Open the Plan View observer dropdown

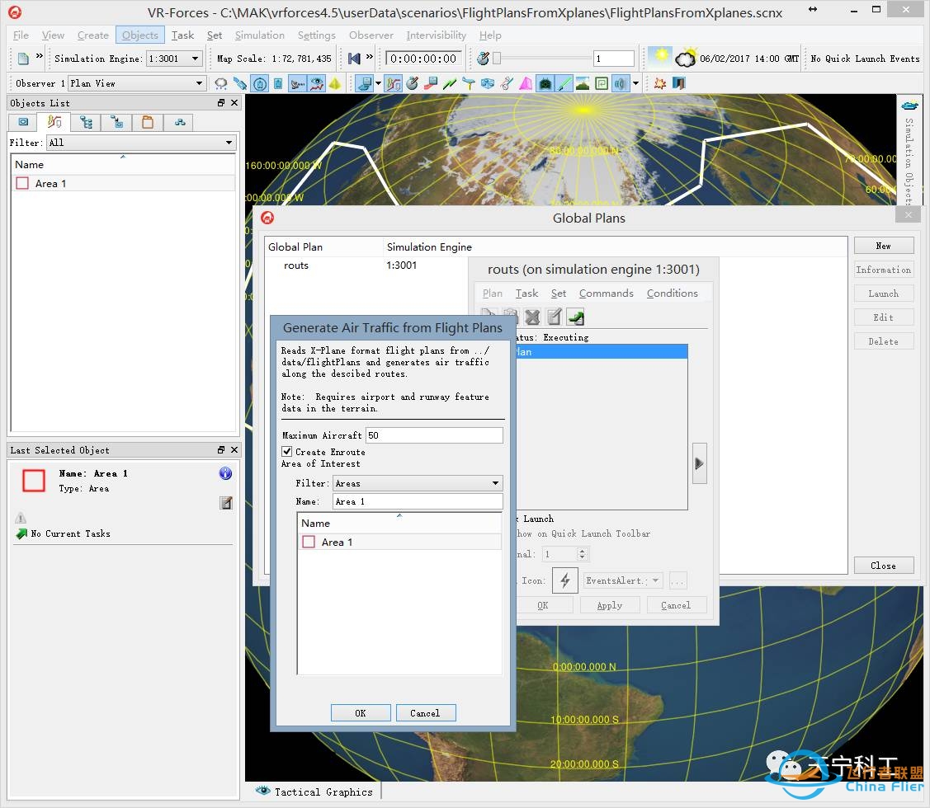click(x=199, y=83)
